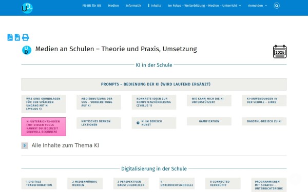This screenshot has height=192, width=308.
Task: Open Im Fokus – Weiterbildung dropdown menu
Action: click(204, 6)
